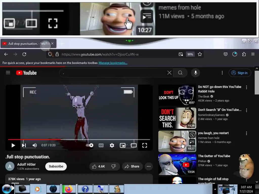Open the tracking protection shield icon
The image size is (259, 194).
50,54
